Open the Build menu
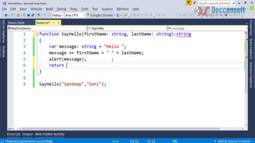 49,9
